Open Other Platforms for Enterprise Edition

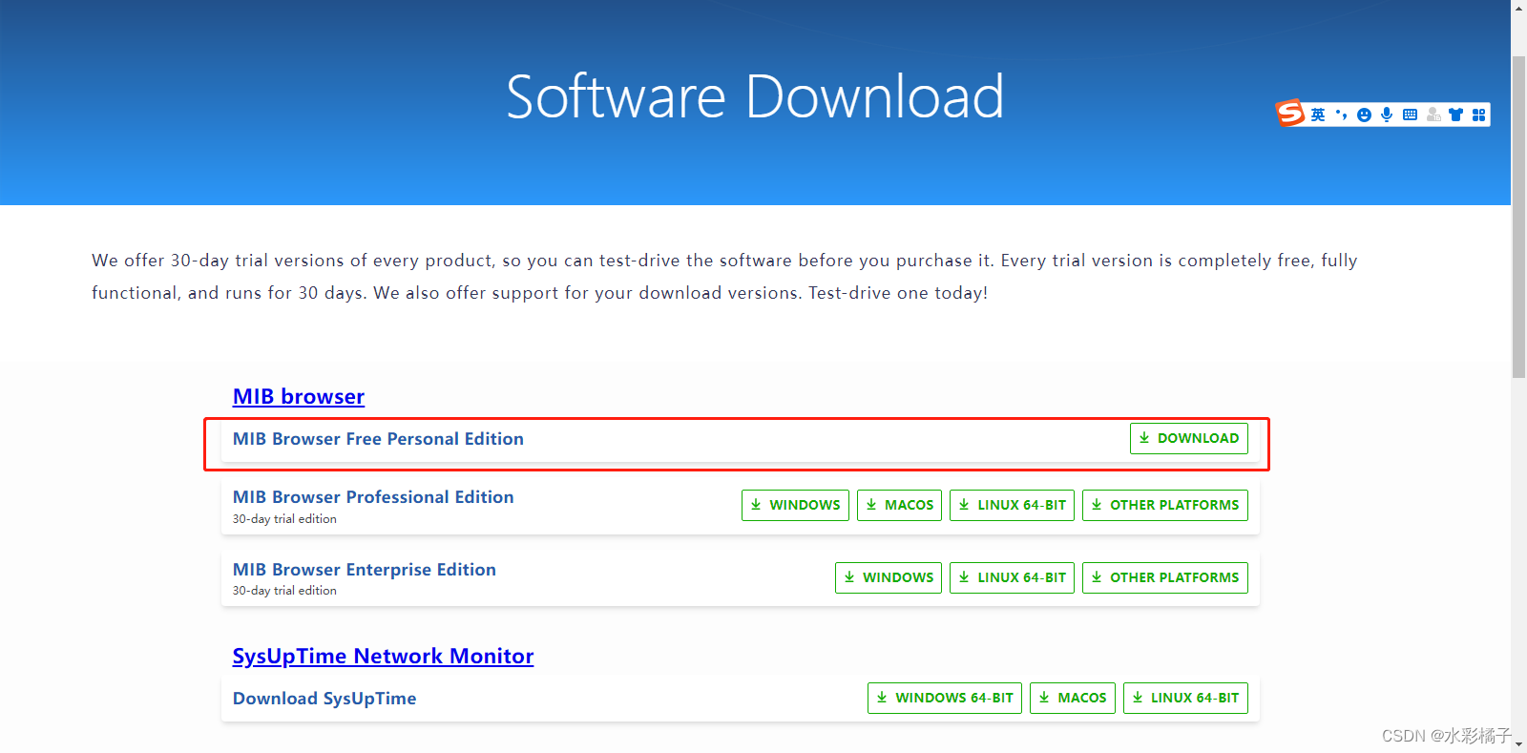[1164, 577]
